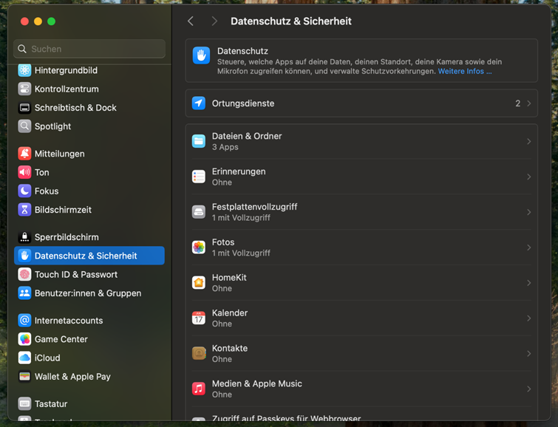
Task: Open the Festplattenvollzugriff label
Action: (254, 207)
